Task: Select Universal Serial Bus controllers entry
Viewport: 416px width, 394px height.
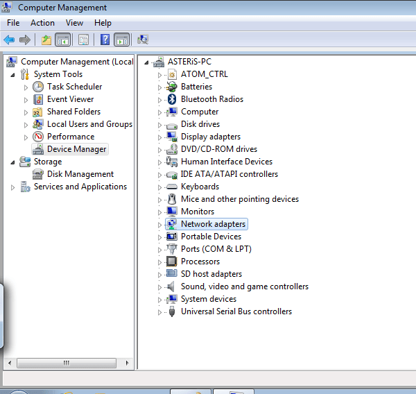Action: click(x=236, y=311)
